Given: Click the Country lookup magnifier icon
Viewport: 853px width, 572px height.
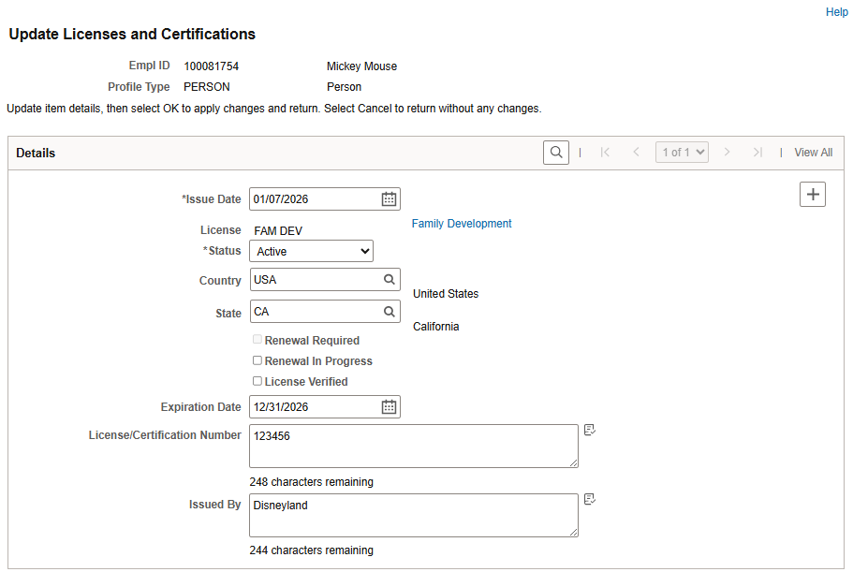Looking at the screenshot, I should pos(390,280).
